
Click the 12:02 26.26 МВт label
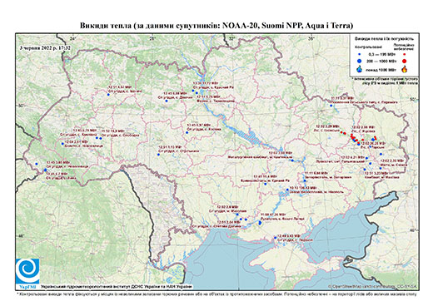[373, 144]
